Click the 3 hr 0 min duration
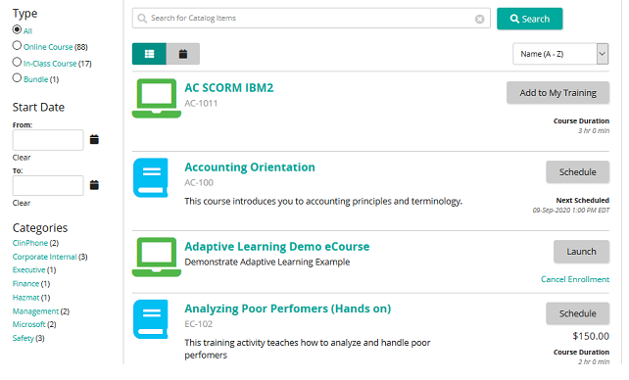Viewport: 629px width, 380px height. pyautogui.click(x=594, y=130)
